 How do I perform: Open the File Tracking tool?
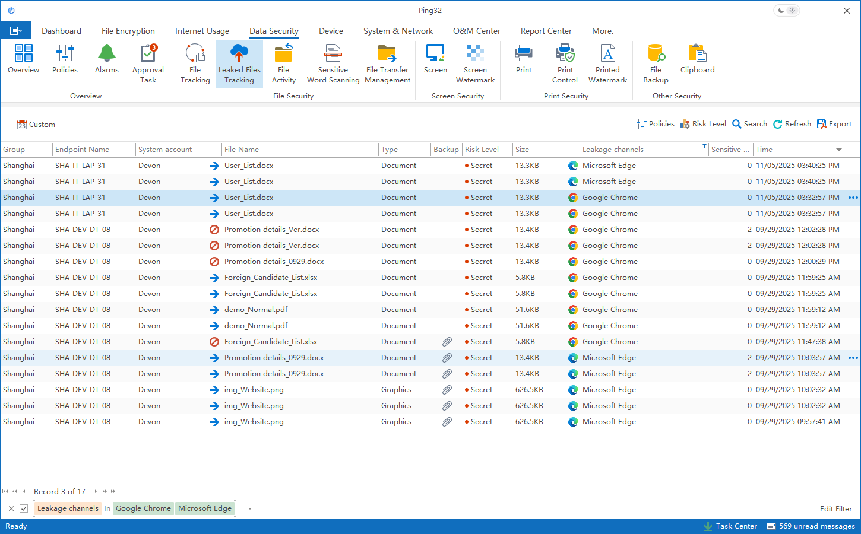click(x=195, y=64)
